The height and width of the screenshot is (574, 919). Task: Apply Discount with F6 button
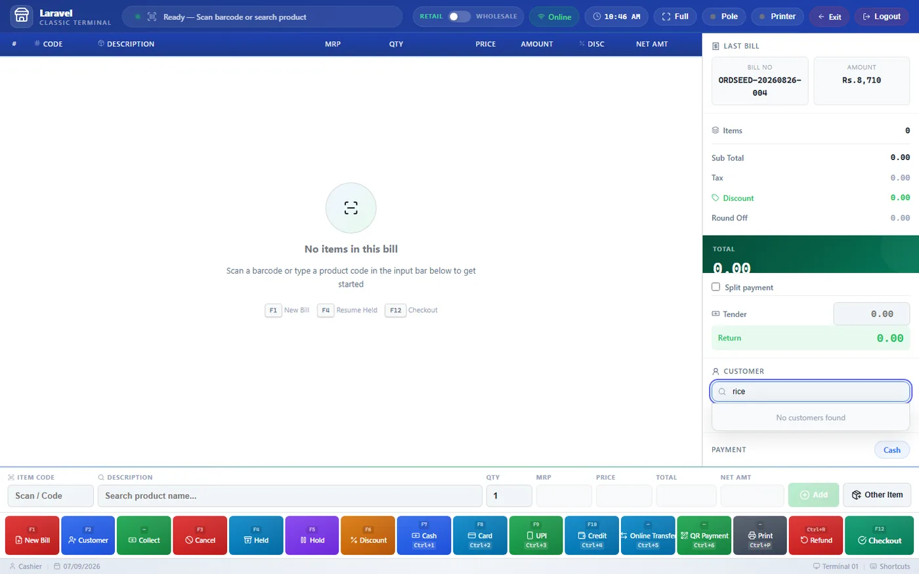[x=368, y=535]
